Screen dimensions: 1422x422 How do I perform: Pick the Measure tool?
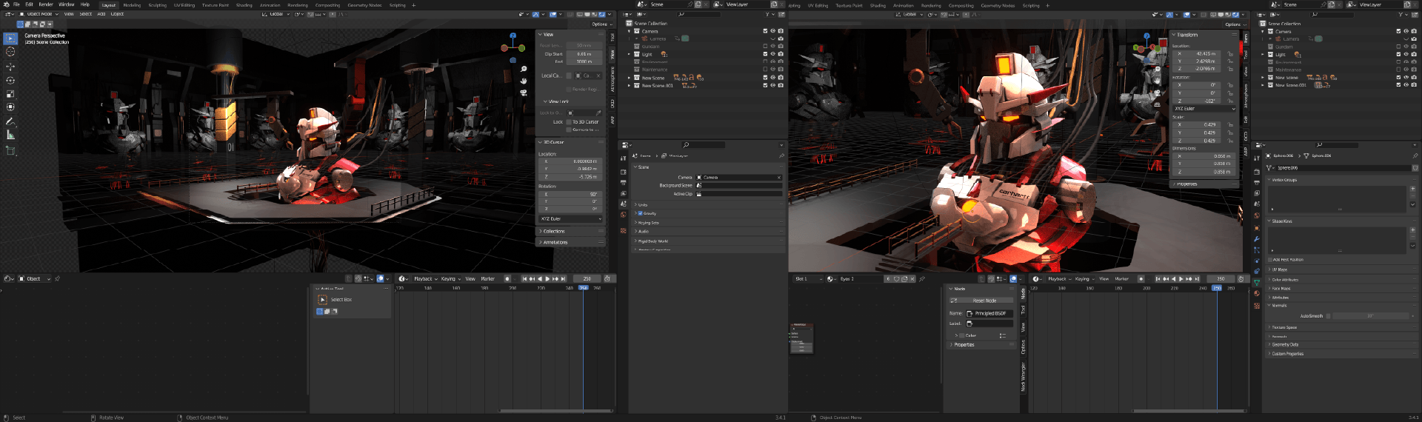coord(10,135)
